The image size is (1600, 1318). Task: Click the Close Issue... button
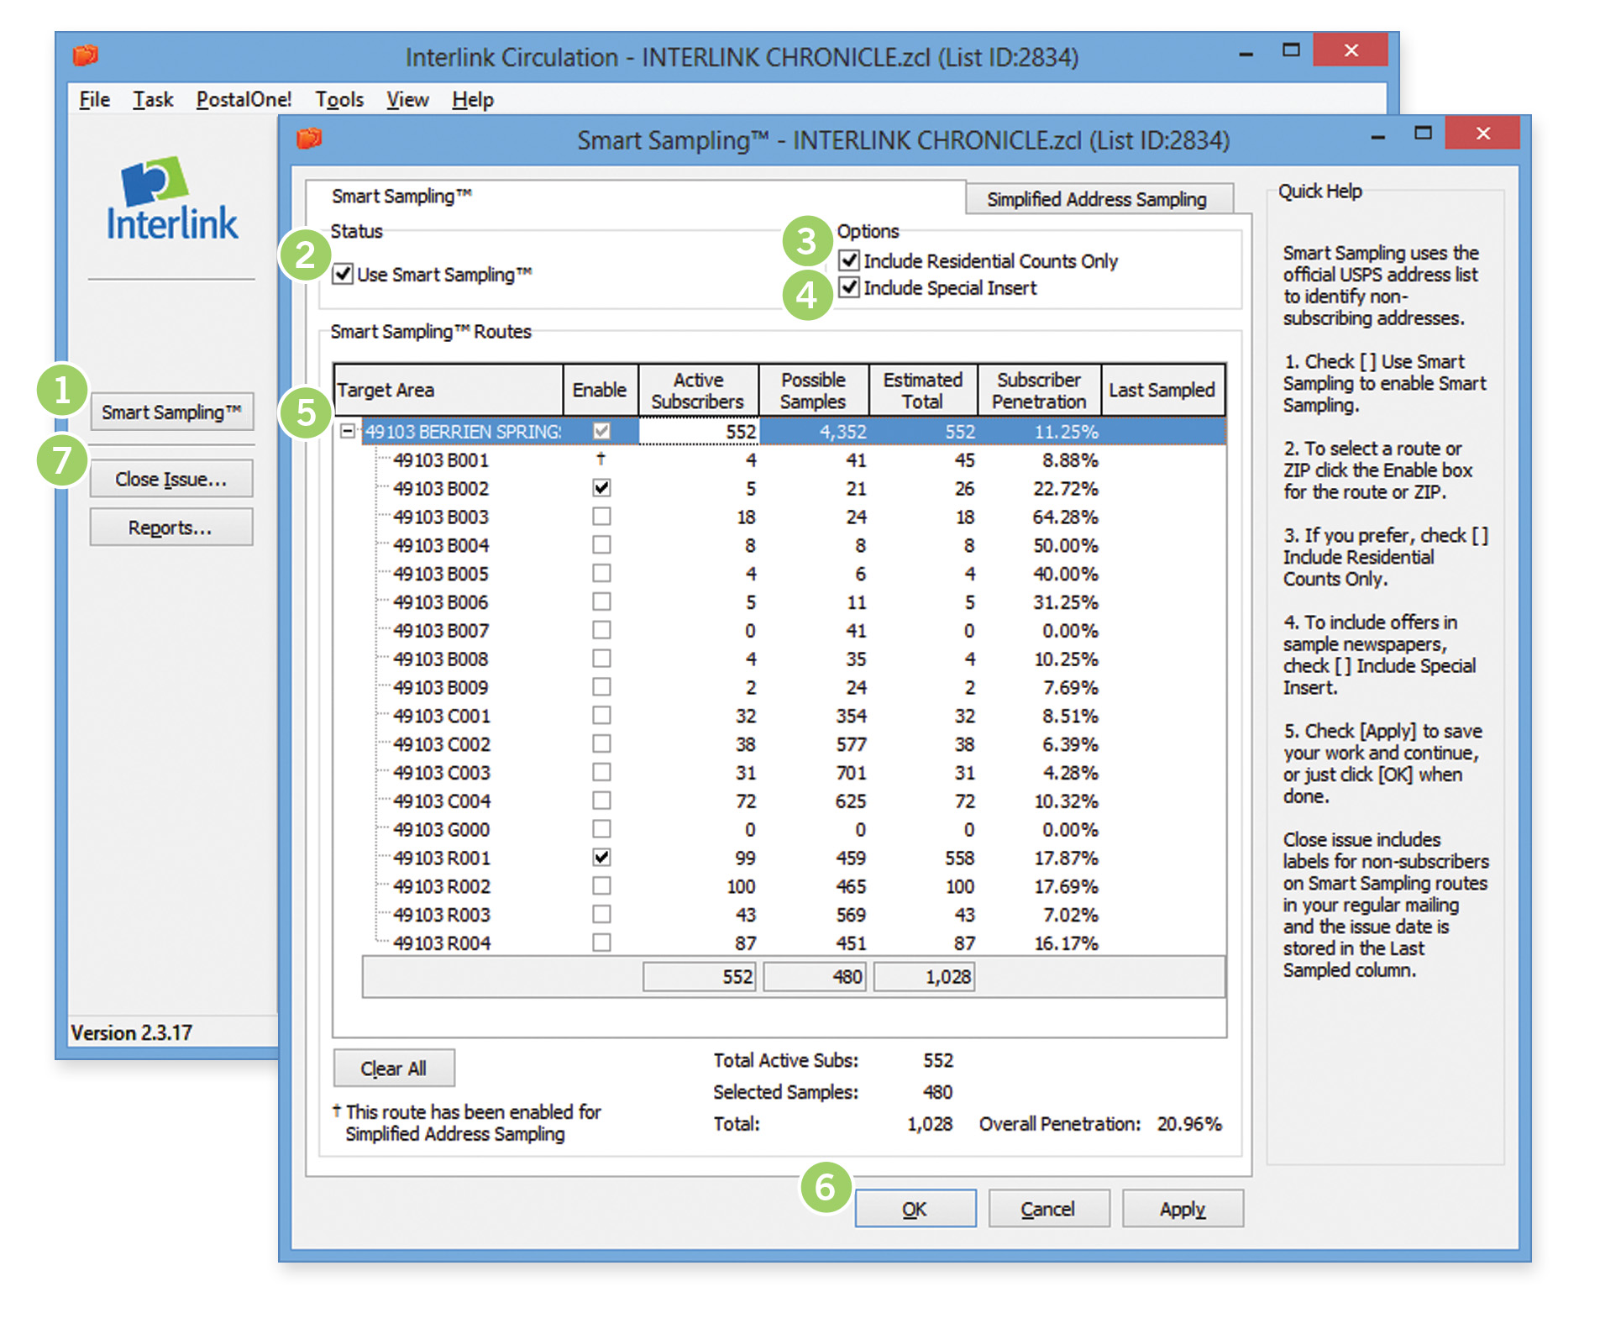[x=171, y=479]
